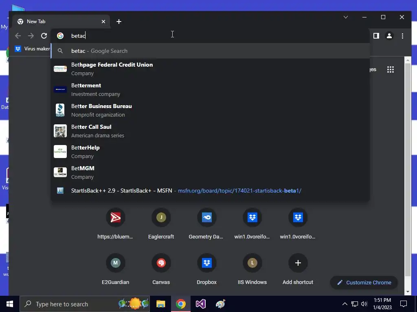417x312 pixels.
Task: Open the Eaglercraft shortcut
Action: pyautogui.click(x=161, y=224)
